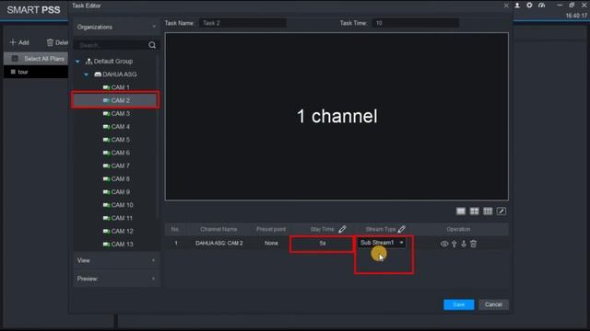Expand the Organizations panel header
This screenshot has width=590, height=331.
pos(116,27)
